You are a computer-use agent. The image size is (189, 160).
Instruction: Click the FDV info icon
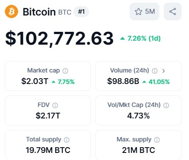click(55, 105)
